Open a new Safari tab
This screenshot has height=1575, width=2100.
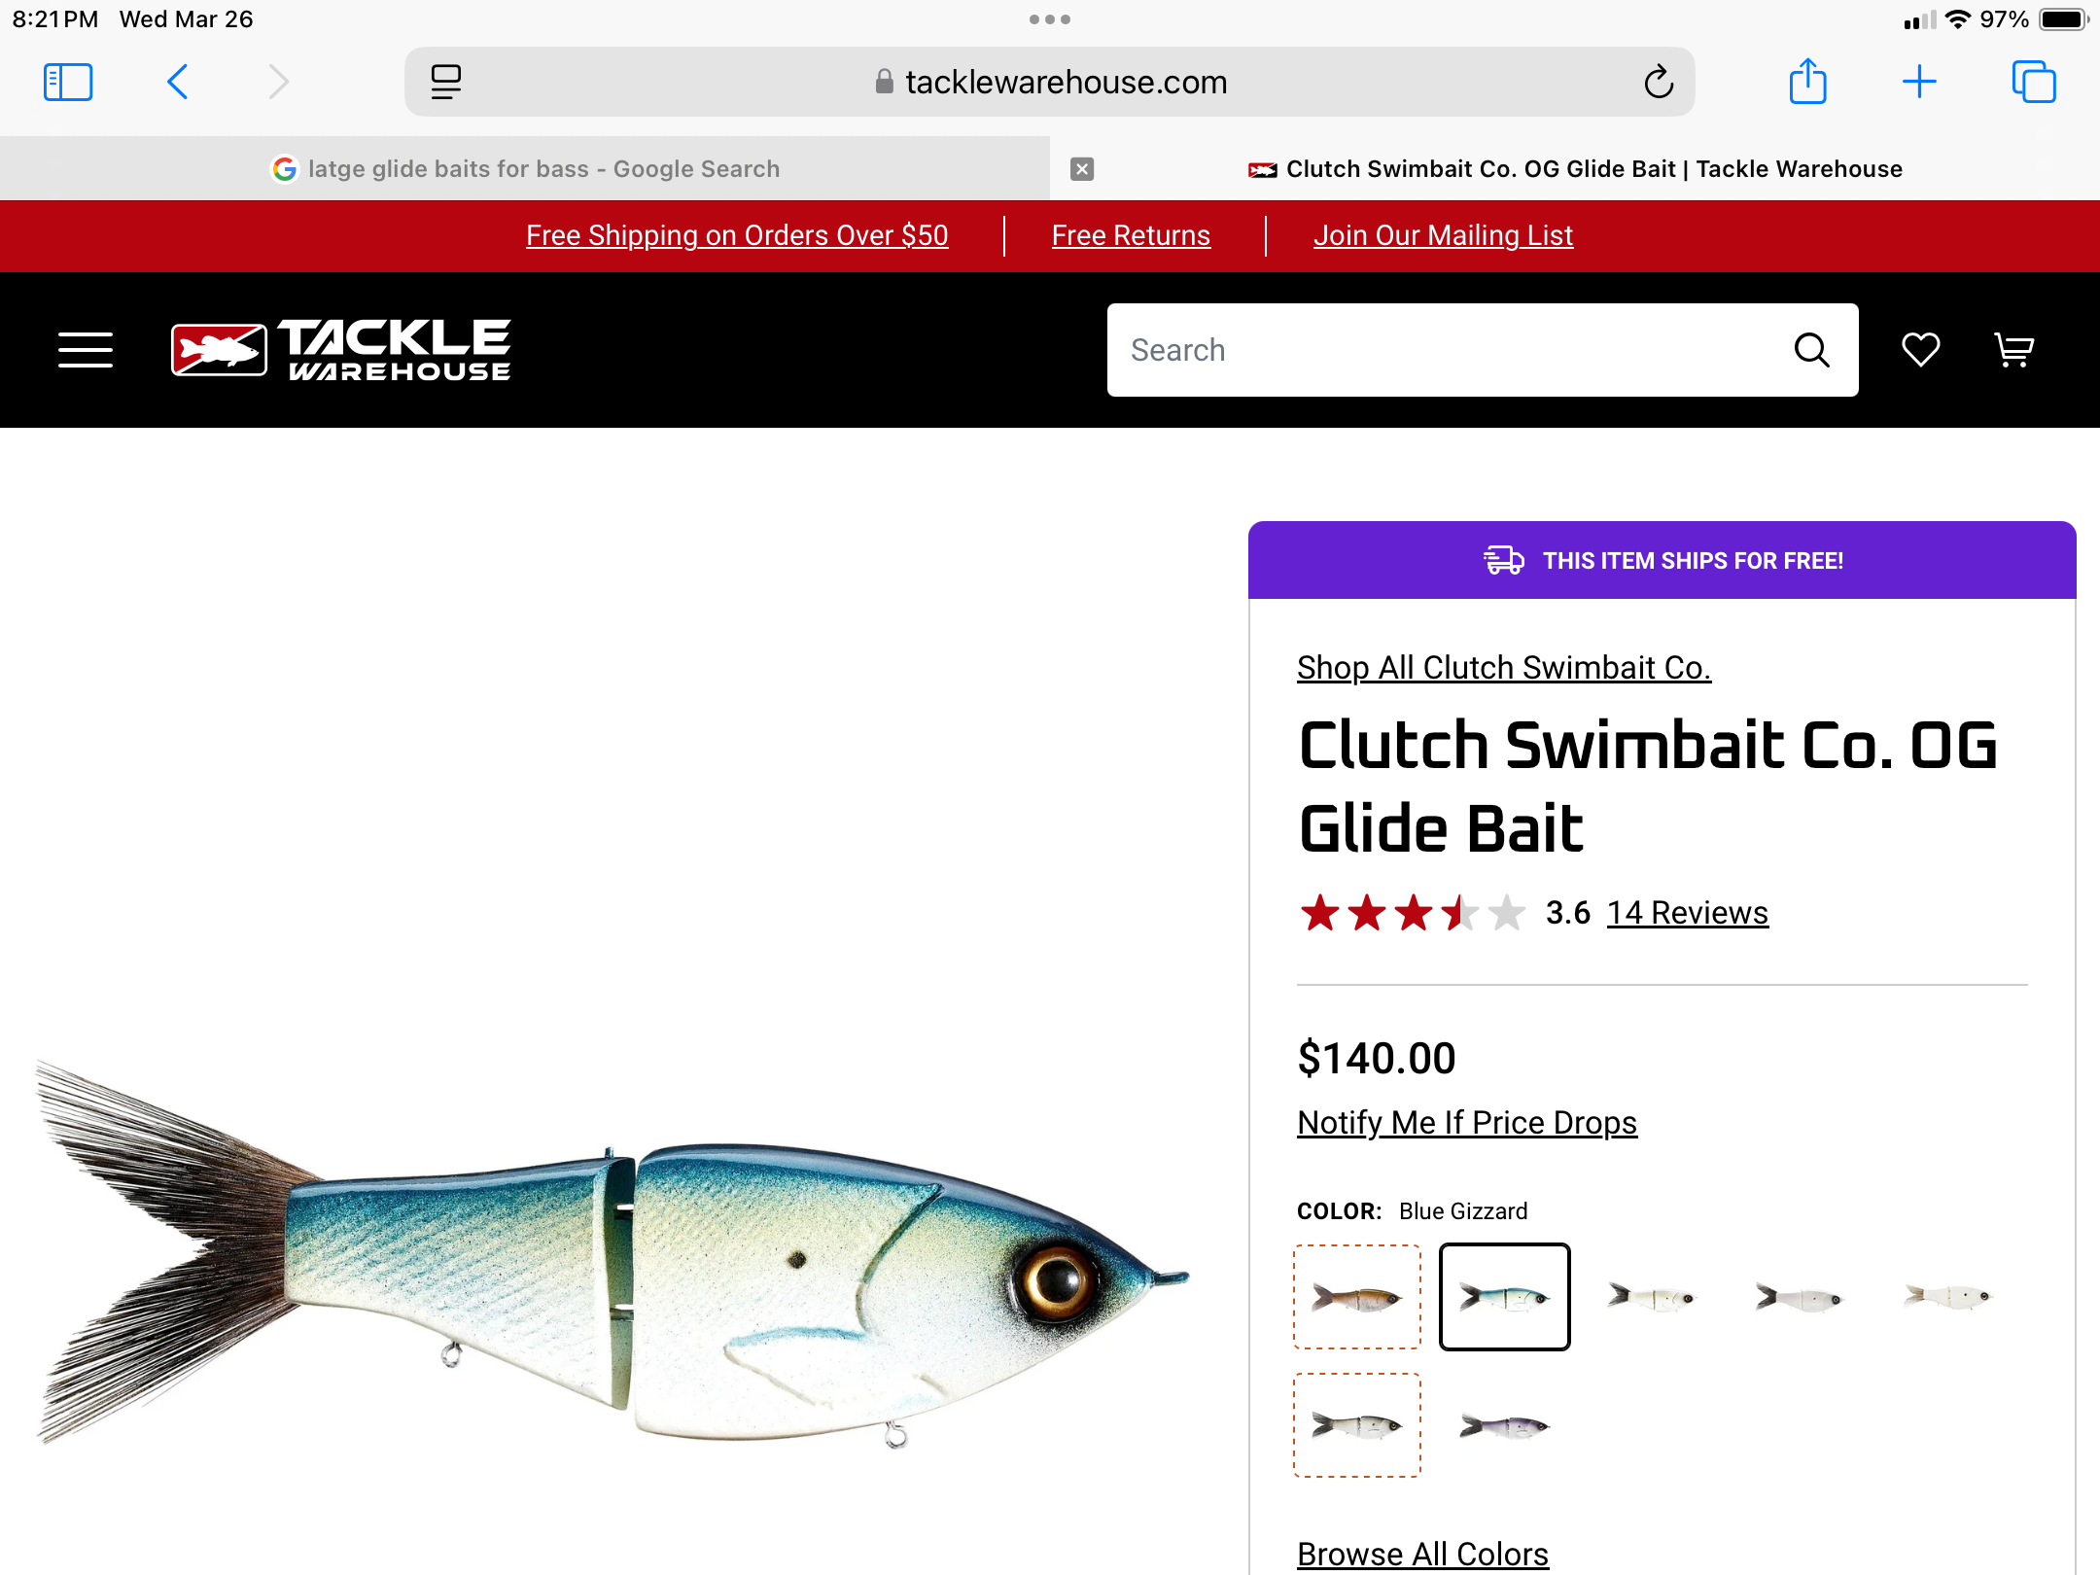tap(1919, 82)
